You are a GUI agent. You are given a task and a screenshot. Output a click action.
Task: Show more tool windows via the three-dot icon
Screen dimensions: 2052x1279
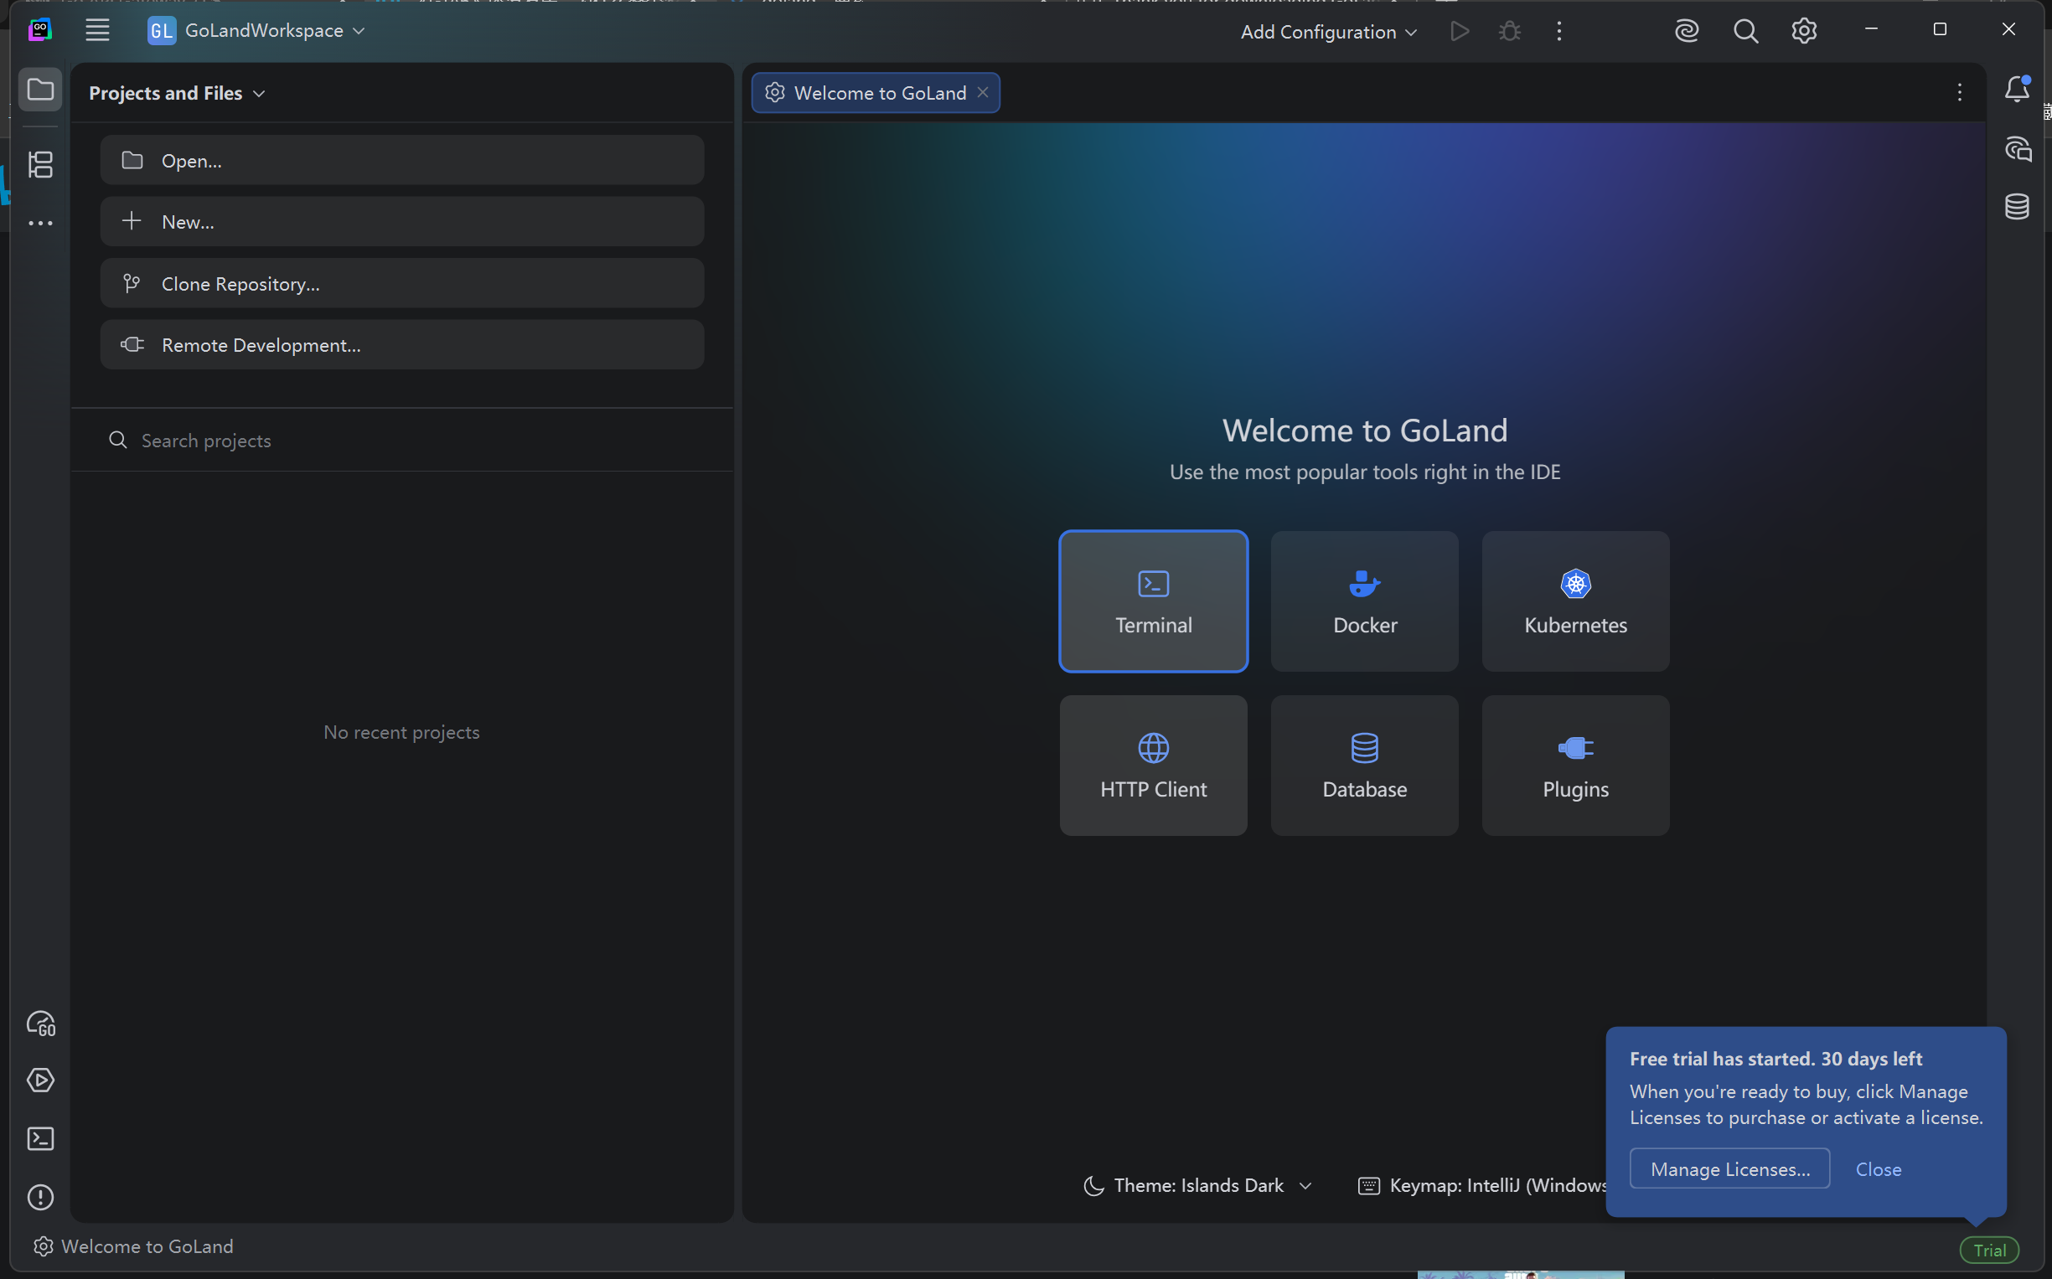tap(40, 224)
